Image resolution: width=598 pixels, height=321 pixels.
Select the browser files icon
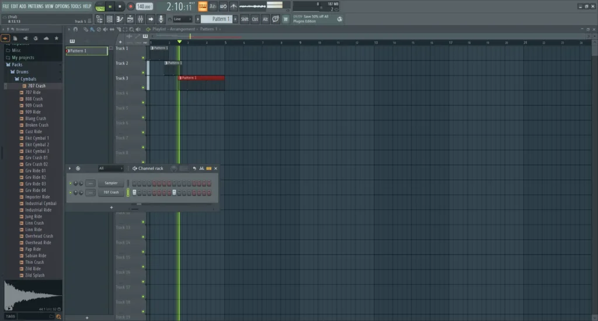[x=15, y=38]
